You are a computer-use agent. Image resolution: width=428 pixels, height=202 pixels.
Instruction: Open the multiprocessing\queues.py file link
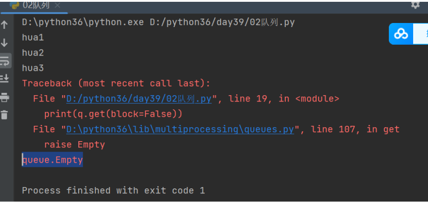click(x=180, y=129)
